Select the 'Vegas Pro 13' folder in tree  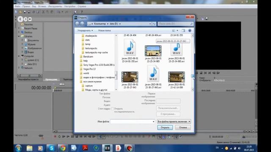(89, 69)
